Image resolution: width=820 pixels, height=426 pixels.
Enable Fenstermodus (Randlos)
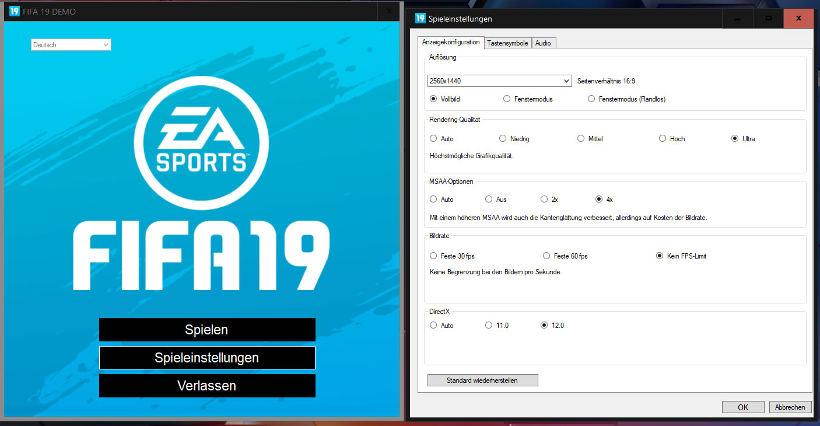591,99
